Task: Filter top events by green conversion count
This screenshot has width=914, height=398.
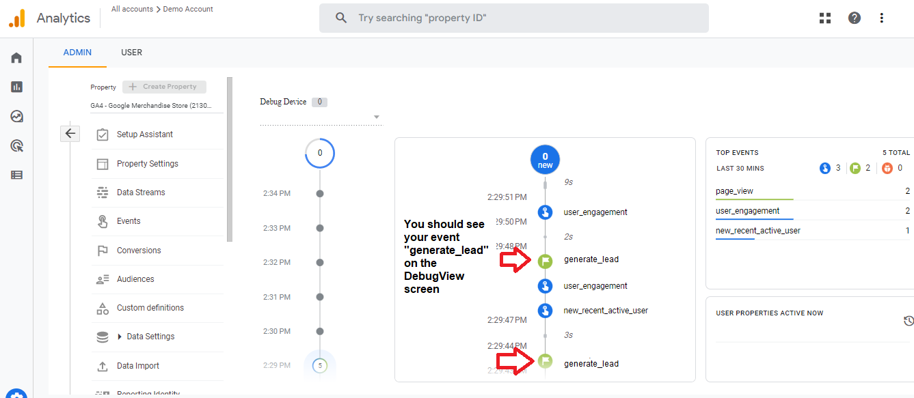Action: [859, 168]
